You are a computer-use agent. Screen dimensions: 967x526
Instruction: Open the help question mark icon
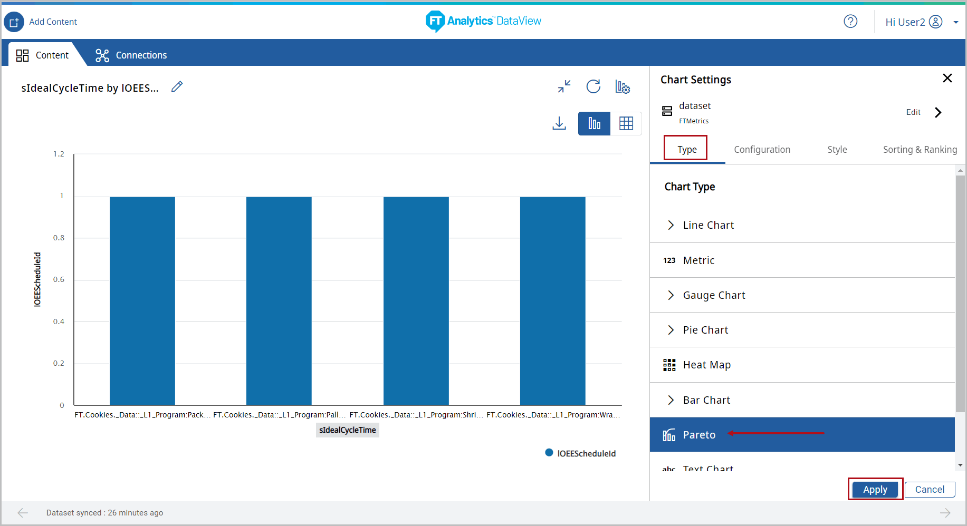pos(850,21)
